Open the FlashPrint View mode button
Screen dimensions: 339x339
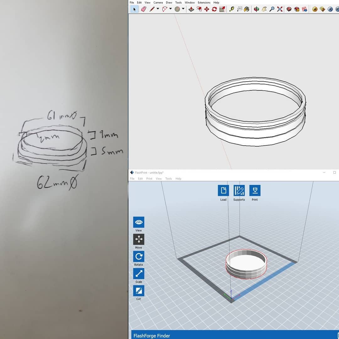coord(138,222)
